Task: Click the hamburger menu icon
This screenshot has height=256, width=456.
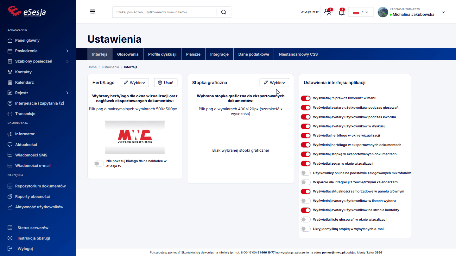Action: [92, 12]
